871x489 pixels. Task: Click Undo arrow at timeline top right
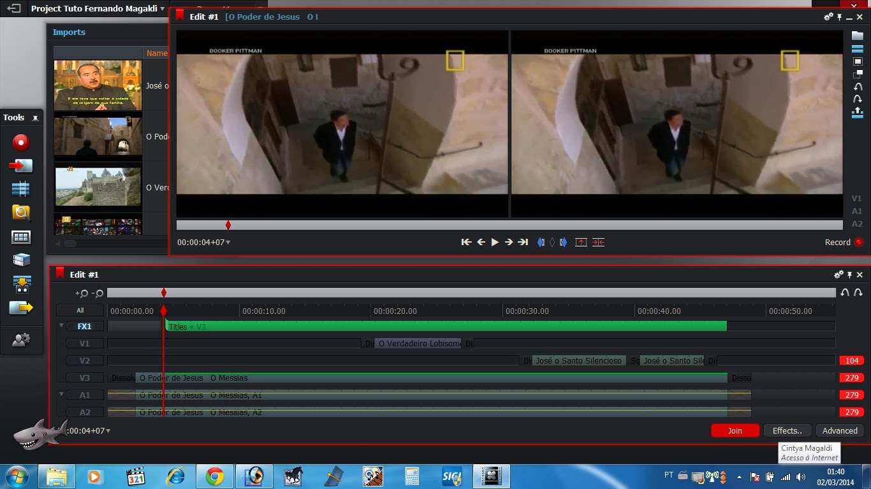tap(845, 292)
